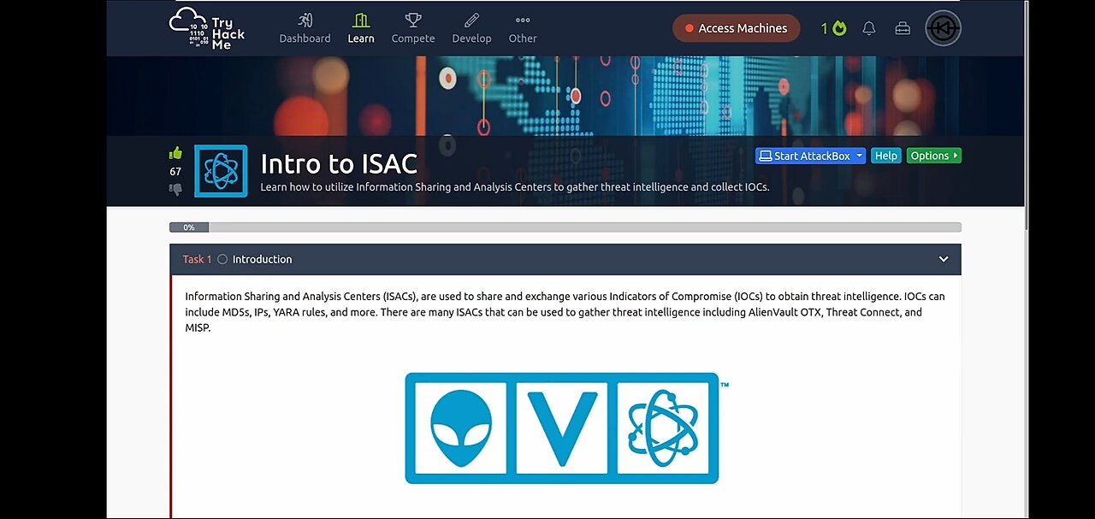
Task: Open the TryHackMe logo home link
Action: [207, 28]
